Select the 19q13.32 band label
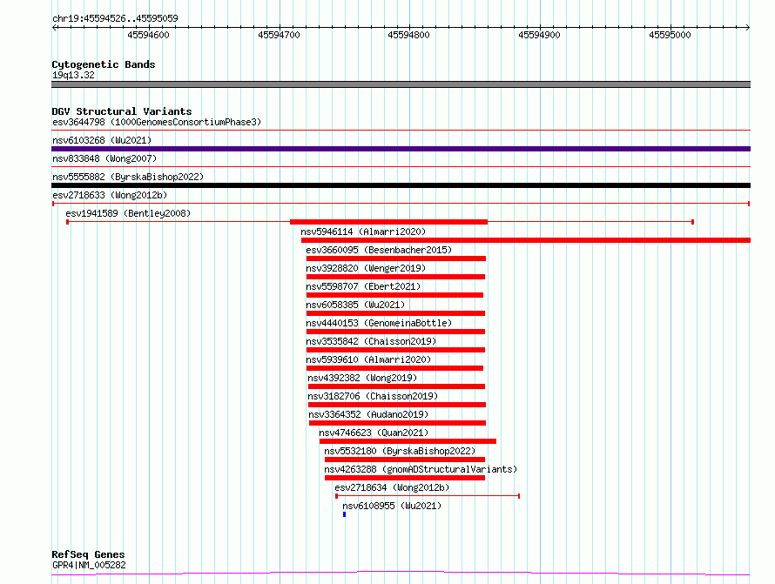 [x=73, y=75]
